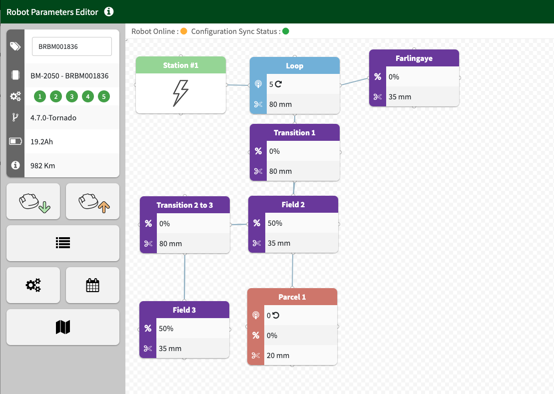Select the Loop node header

295,66
